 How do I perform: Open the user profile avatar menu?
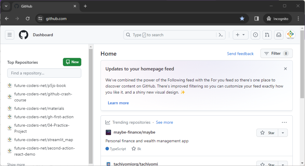click(x=290, y=35)
